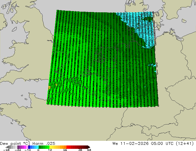The width and height of the screenshot is (196, 151).
Task: Click the legend label '-28'
Action: (6, 150)
